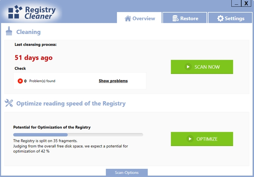Screen dimensions: 254x177
Task: Click the 'optimization of 42 %' text
Action: coord(31,151)
